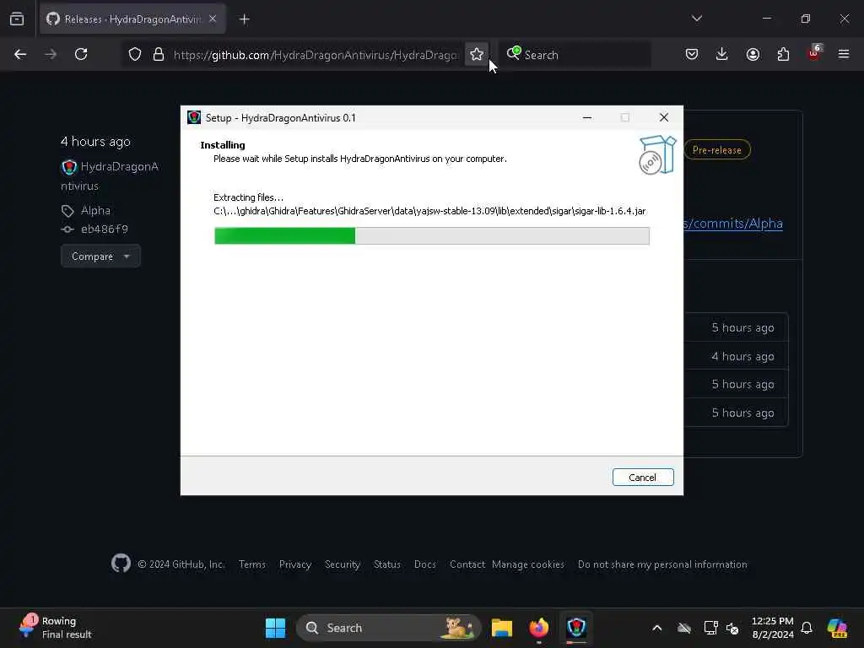Open a new browser tab

(244, 19)
